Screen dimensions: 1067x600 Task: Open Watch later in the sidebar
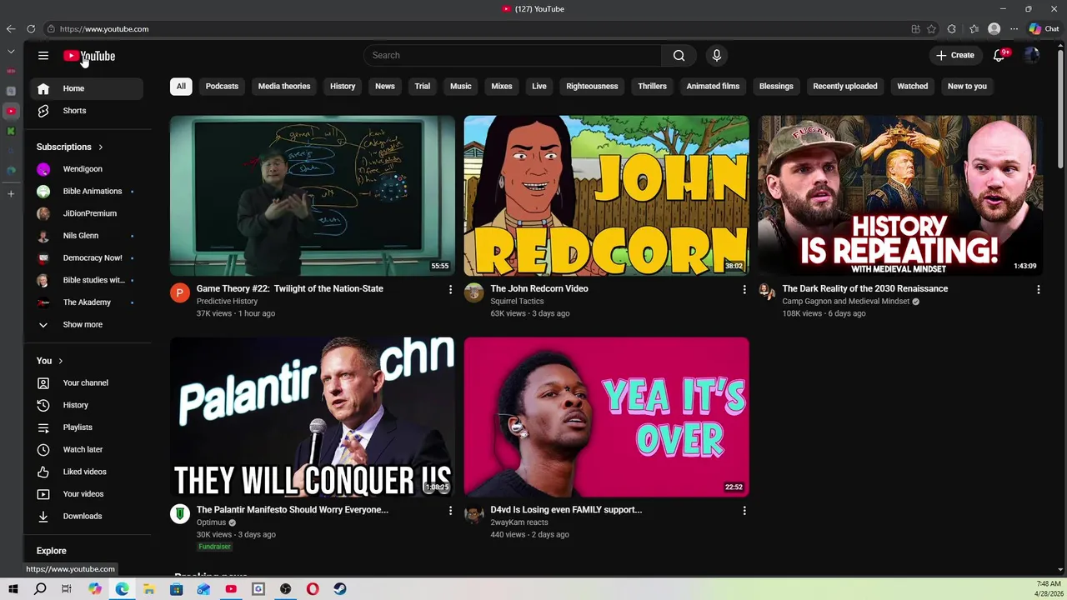click(87, 450)
